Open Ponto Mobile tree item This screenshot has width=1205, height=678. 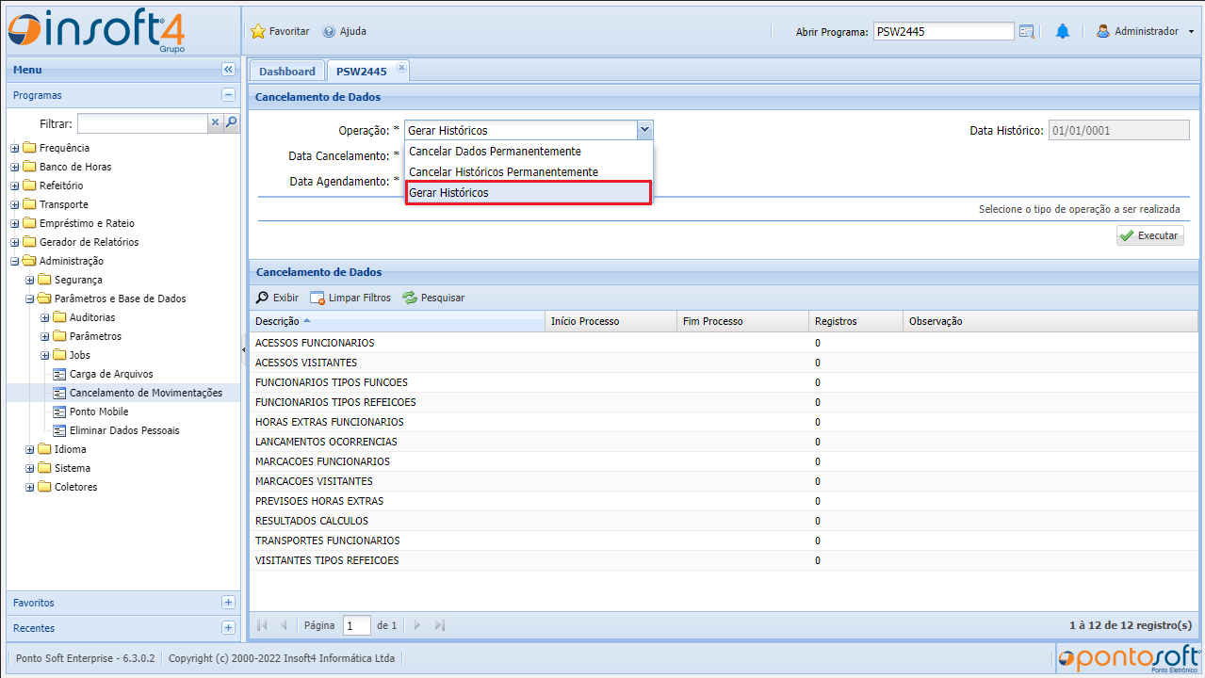click(99, 412)
